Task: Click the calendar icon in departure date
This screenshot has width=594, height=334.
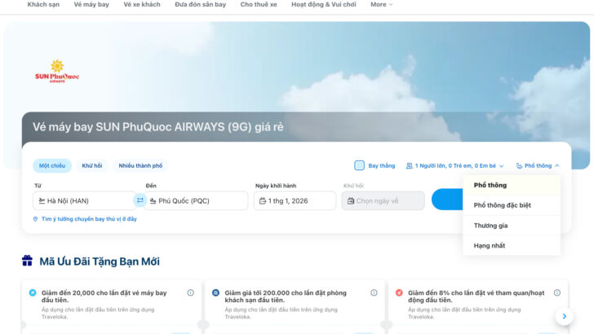Action: pyautogui.click(x=262, y=201)
